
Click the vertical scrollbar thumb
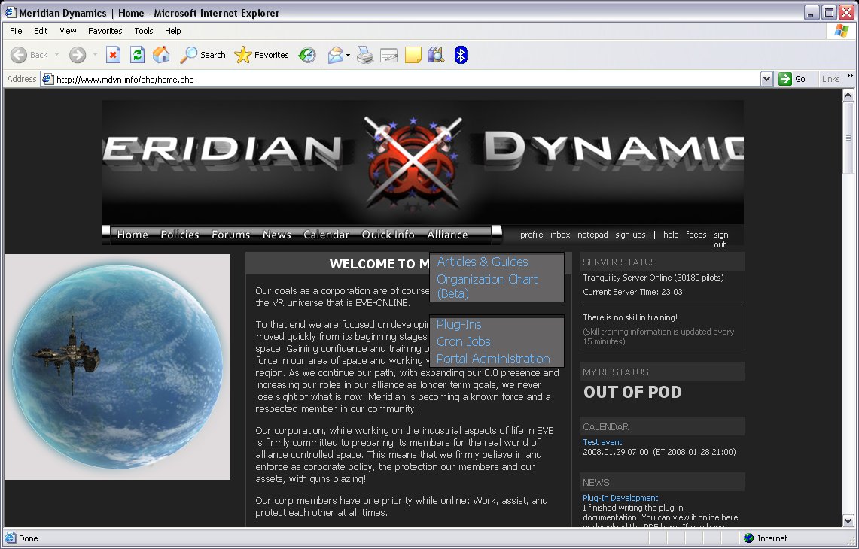(x=848, y=138)
